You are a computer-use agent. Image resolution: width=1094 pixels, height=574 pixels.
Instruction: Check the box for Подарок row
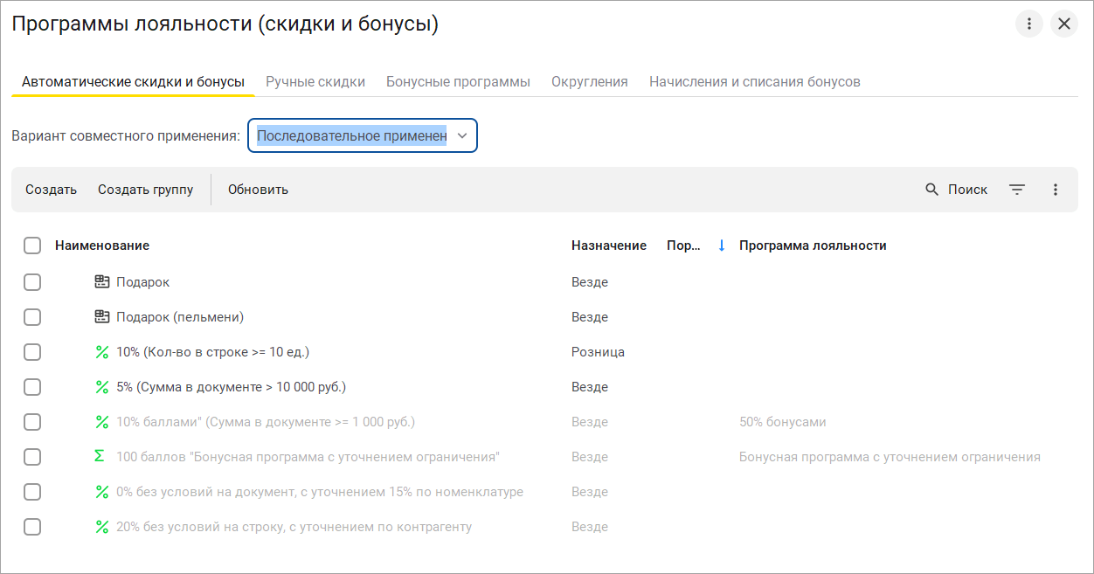click(x=32, y=282)
